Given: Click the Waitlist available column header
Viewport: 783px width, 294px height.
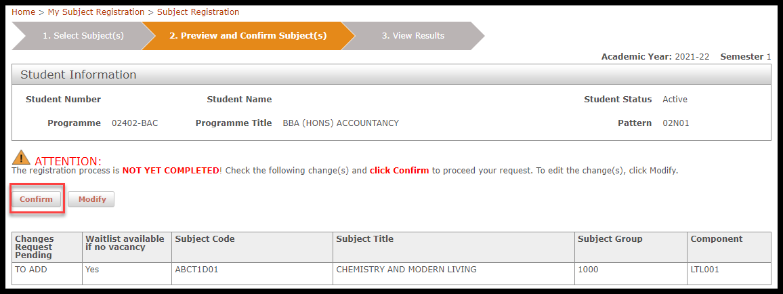Looking at the screenshot, I should pos(127,247).
